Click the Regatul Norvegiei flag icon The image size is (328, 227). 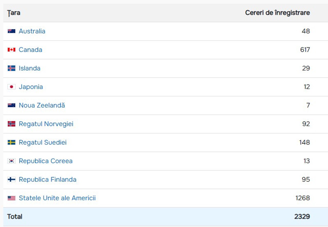point(11,124)
